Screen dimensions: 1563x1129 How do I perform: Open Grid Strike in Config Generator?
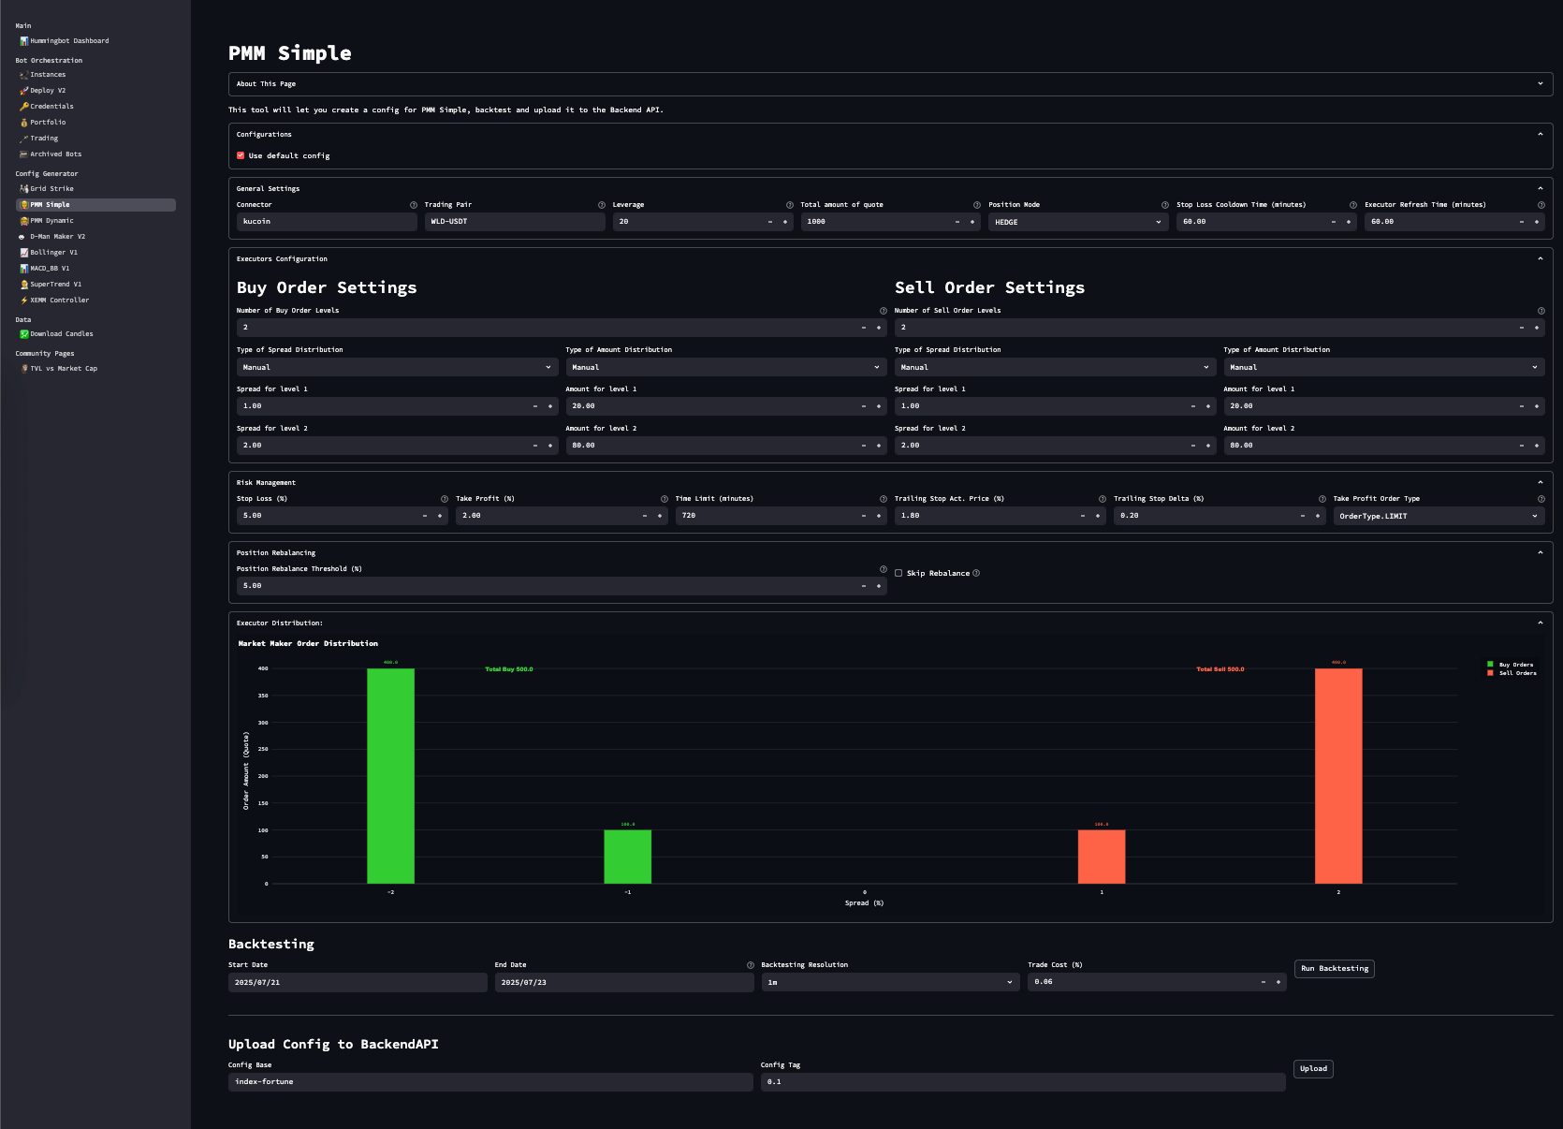[52, 188]
